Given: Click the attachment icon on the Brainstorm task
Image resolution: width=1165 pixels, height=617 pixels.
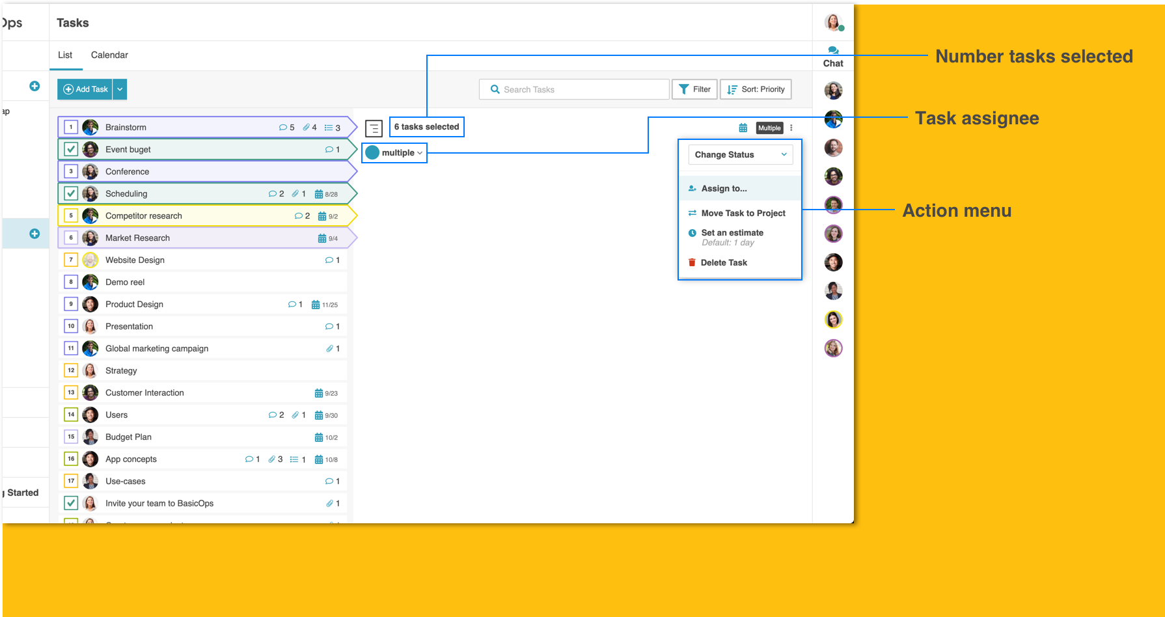Looking at the screenshot, I should pos(306,128).
